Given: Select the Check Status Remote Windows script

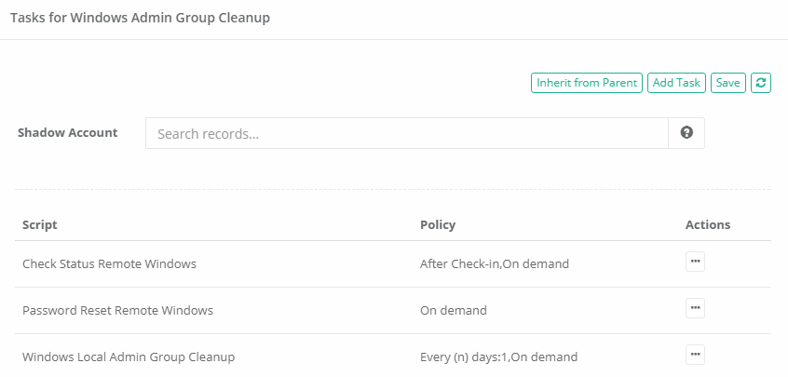Looking at the screenshot, I should [109, 263].
